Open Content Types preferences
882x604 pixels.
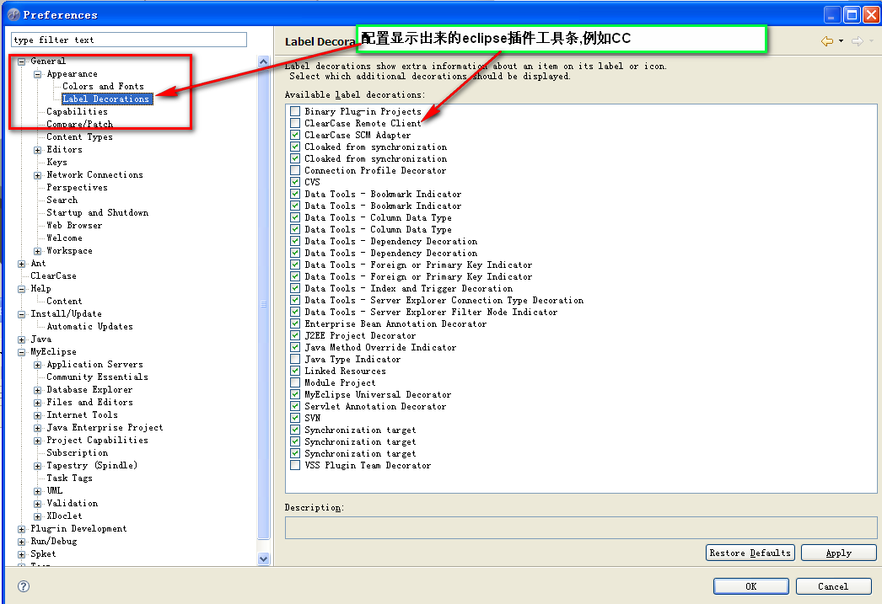click(79, 136)
